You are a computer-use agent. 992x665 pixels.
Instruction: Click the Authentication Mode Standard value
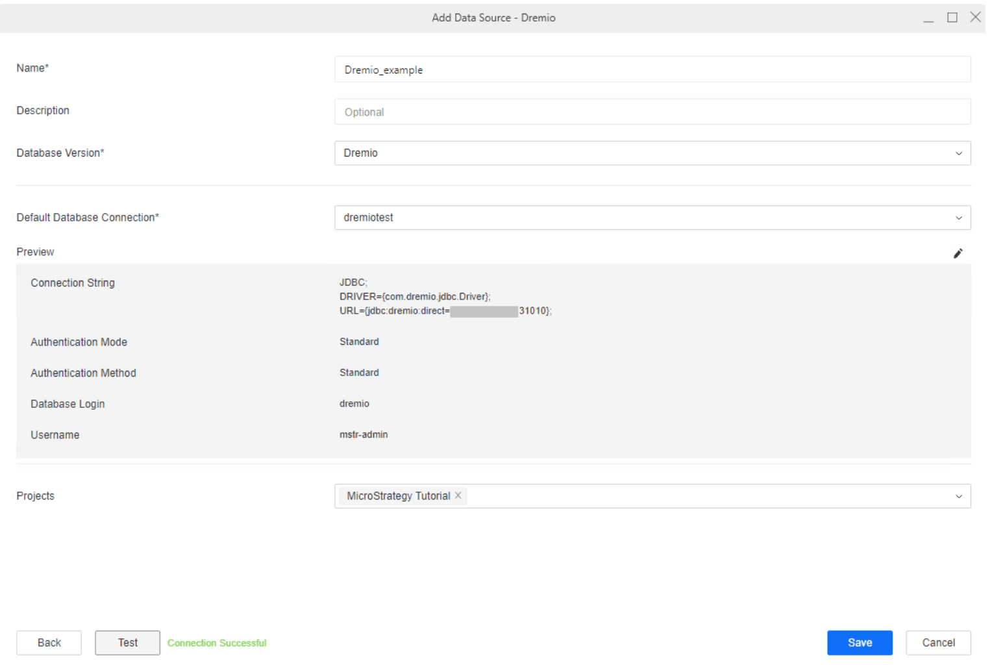click(x=359, y=342)
